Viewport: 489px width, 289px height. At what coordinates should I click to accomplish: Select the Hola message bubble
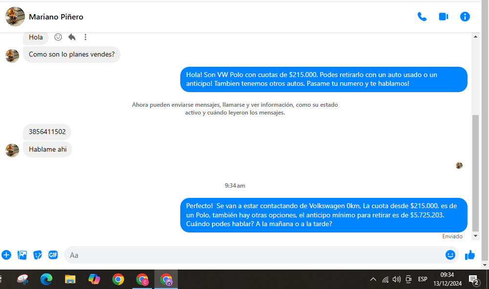pos(36,38)
